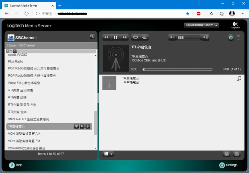249x173 pixels.
Task: Click station list scroll down arrow
Action: coord(96,148)
